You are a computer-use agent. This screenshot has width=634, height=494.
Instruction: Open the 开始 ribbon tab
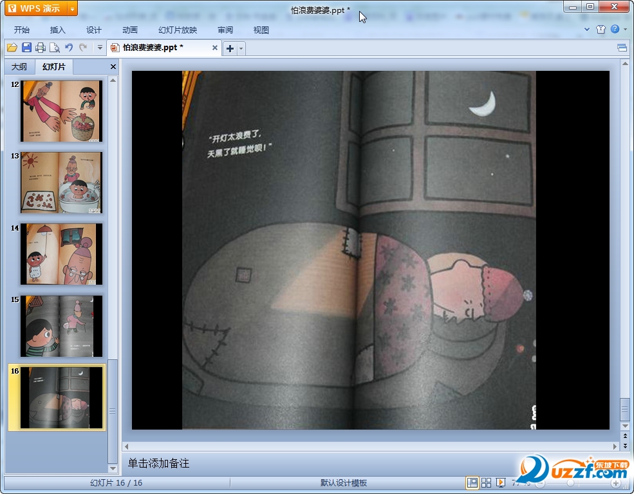[22, 30]
